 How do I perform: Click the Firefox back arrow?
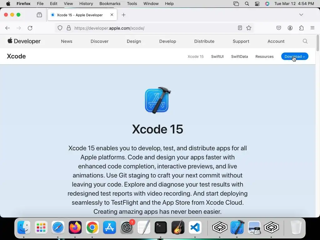click(7, 28)
